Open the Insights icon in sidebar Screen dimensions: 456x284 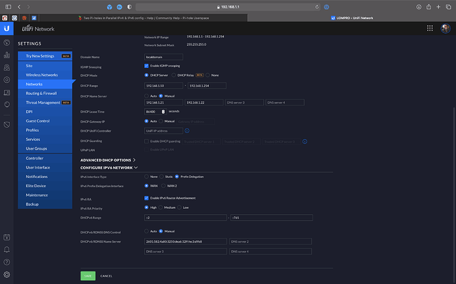7,104
